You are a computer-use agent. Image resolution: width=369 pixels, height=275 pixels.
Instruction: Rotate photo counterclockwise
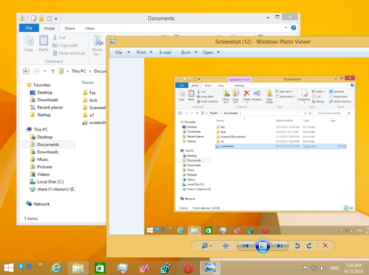(x=297, y=246)
